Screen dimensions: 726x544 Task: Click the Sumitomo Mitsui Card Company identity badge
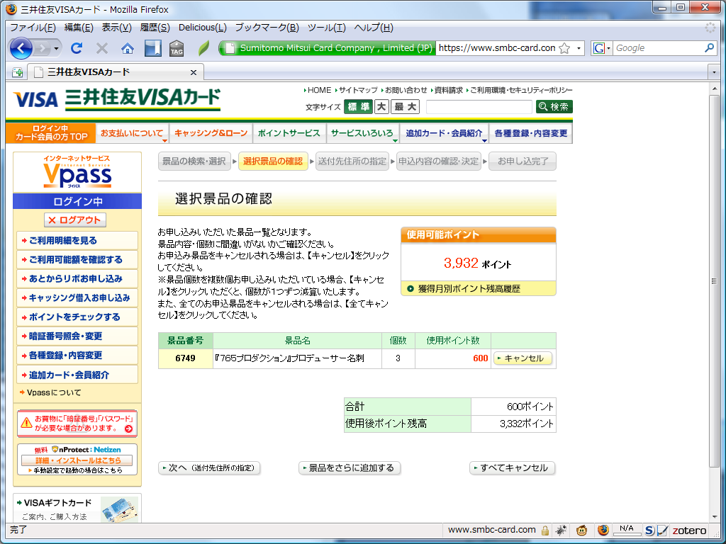click(328, 48)
